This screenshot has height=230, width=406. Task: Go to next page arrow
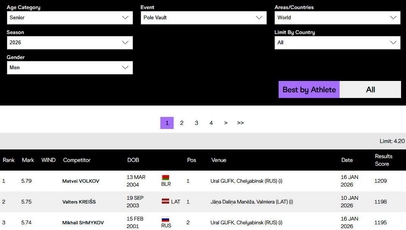coord(226,123)
